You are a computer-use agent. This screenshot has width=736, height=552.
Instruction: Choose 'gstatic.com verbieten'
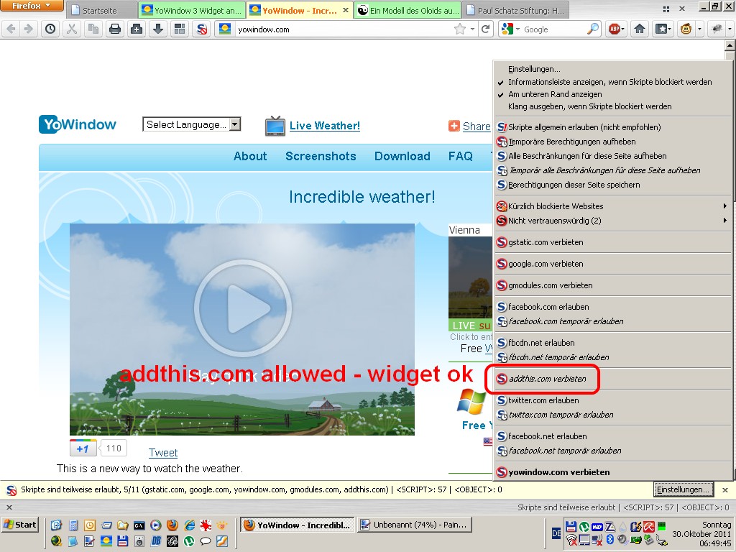pos(613,242)
